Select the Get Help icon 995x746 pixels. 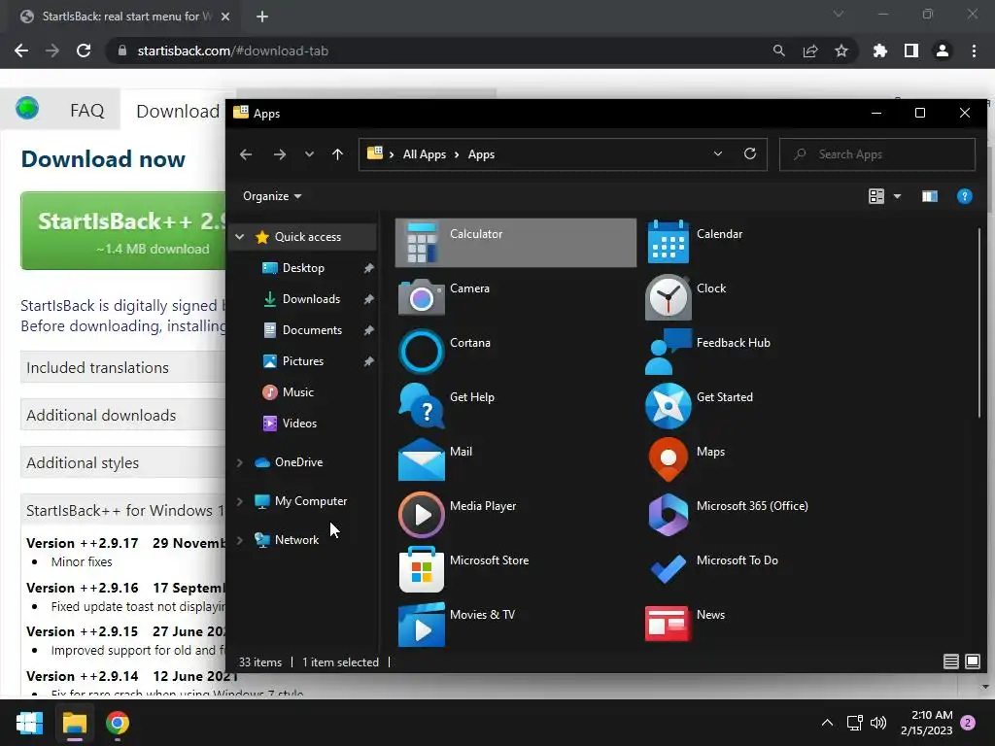[x=422, y=406]
